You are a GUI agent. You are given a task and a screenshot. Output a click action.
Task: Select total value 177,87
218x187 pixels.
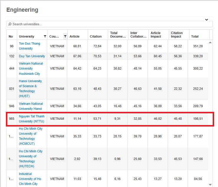[x=198, y=136]
